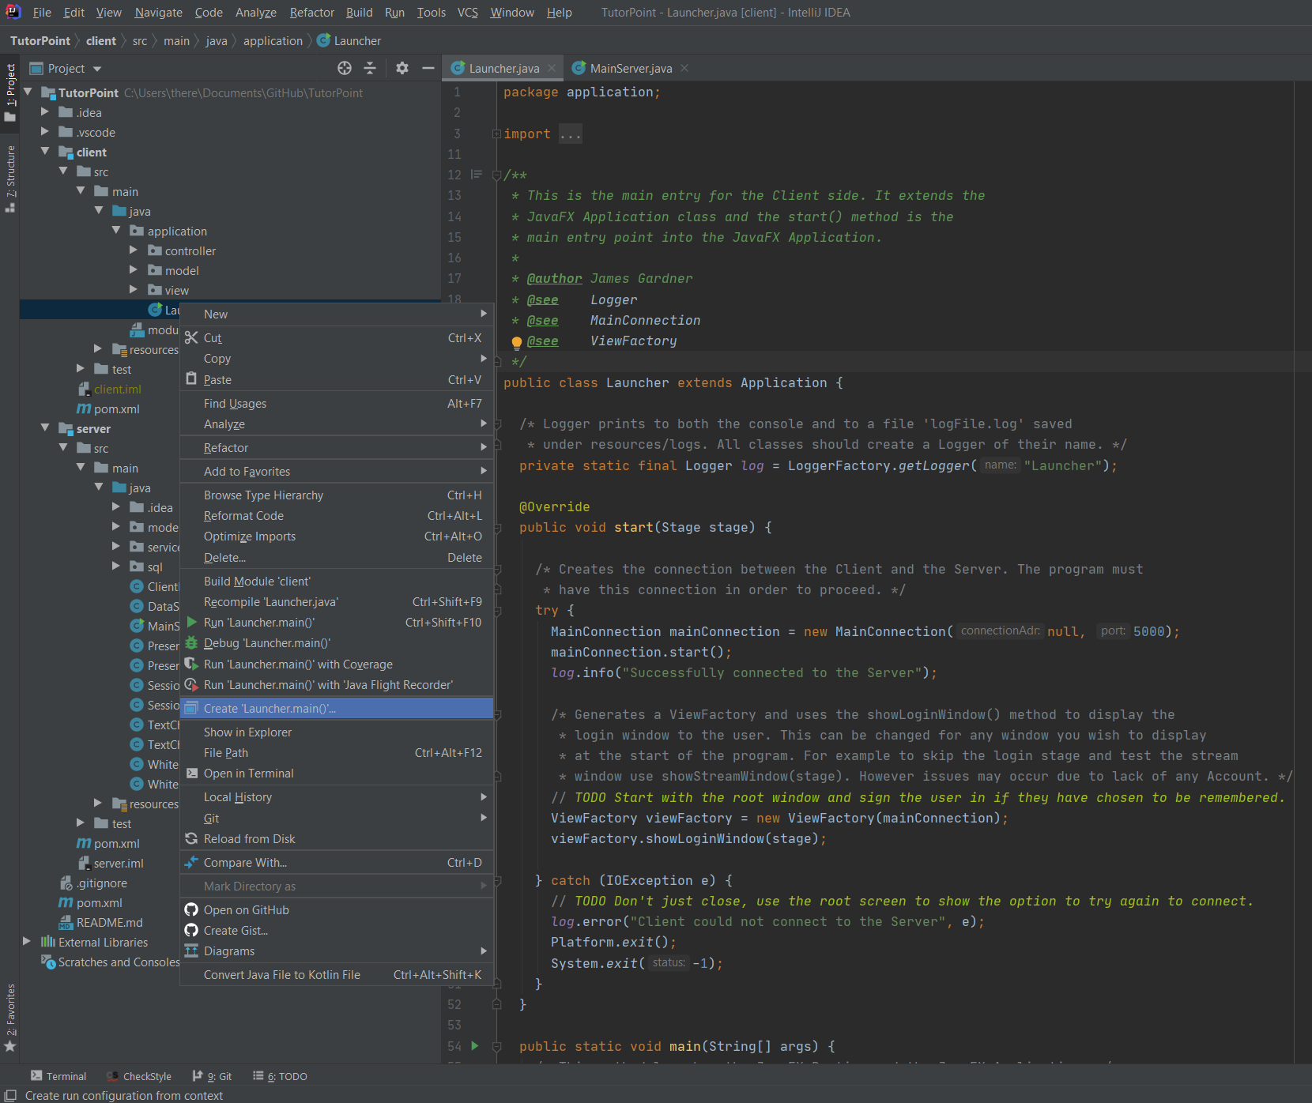Open Project panel settings gear
Image resolution: width=1312 pixels, height=1103 pixels.
pyautogui.click(x=402, y=68)
